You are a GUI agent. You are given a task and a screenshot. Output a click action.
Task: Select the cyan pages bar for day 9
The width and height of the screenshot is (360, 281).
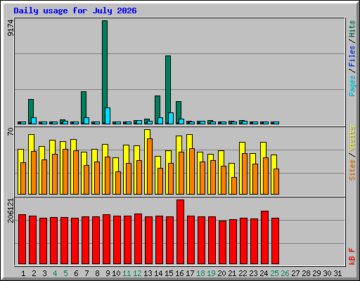tap(108, 116)
